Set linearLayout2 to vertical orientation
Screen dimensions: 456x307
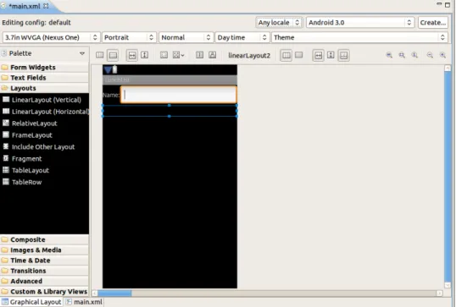[298, 55]
